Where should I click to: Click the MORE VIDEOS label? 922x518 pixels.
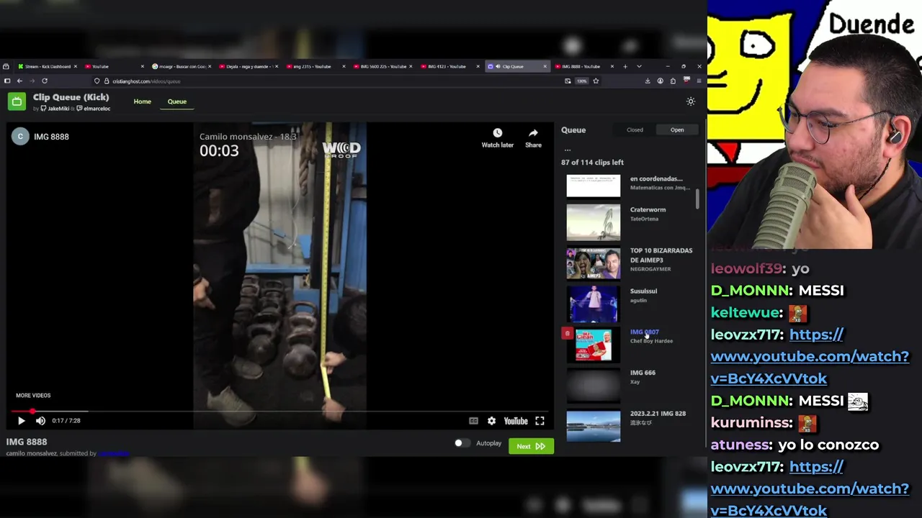point(33,395)
